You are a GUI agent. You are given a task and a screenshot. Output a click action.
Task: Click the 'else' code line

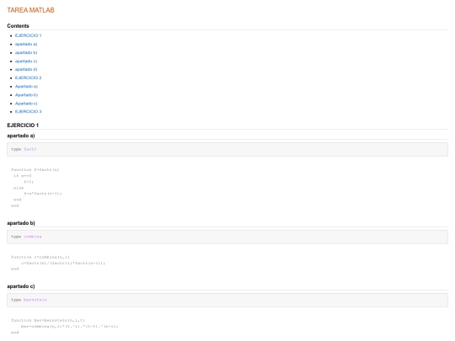tap(19, 188)
